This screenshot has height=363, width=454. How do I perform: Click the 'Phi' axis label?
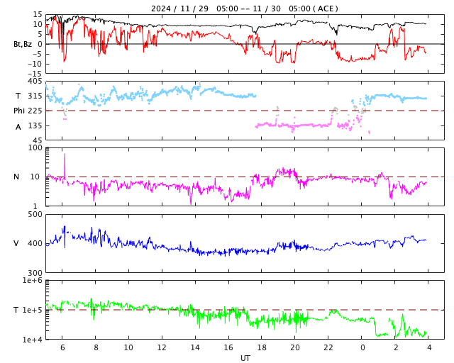click(x=19, y=111)
